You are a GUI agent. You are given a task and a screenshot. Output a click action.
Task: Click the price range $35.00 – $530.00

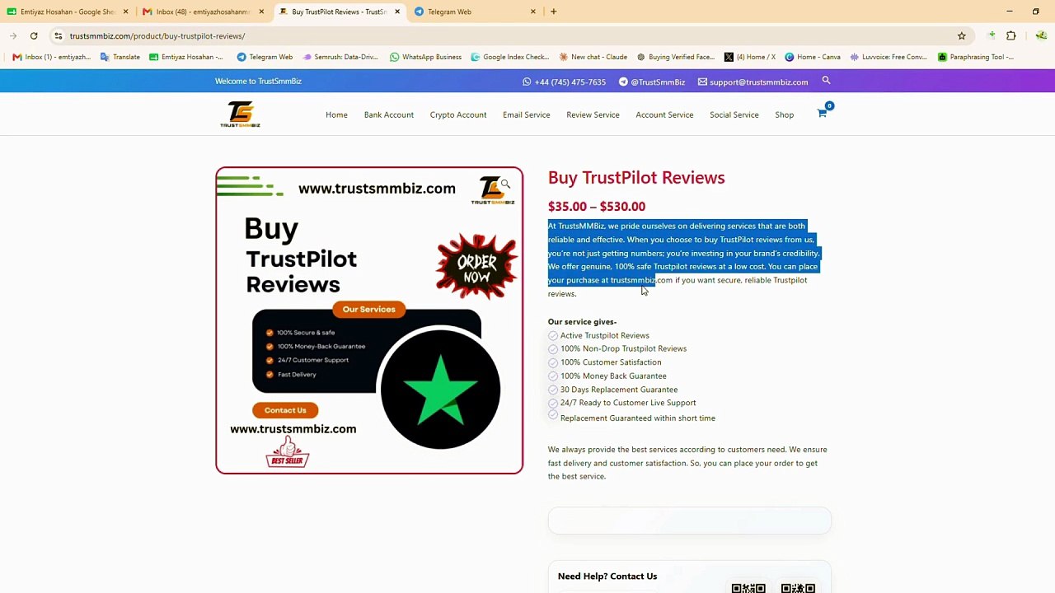click(597, 207)
